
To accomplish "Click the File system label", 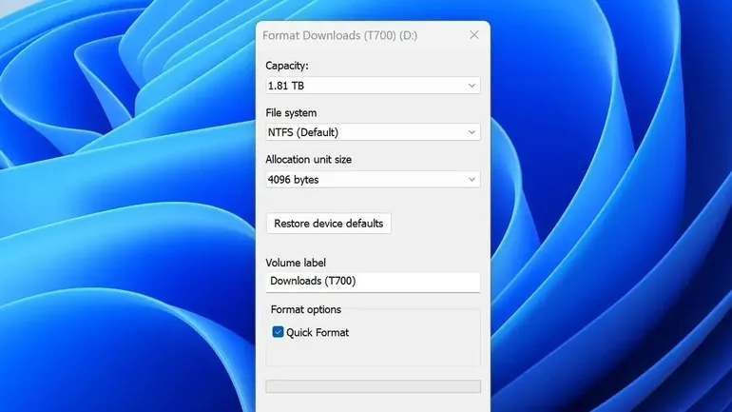I will (x=291, y=113).
